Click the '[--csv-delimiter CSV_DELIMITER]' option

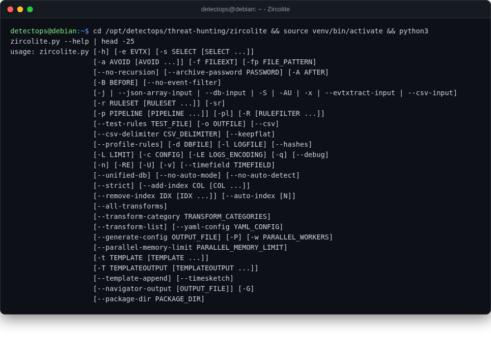[x=157, y=134]
